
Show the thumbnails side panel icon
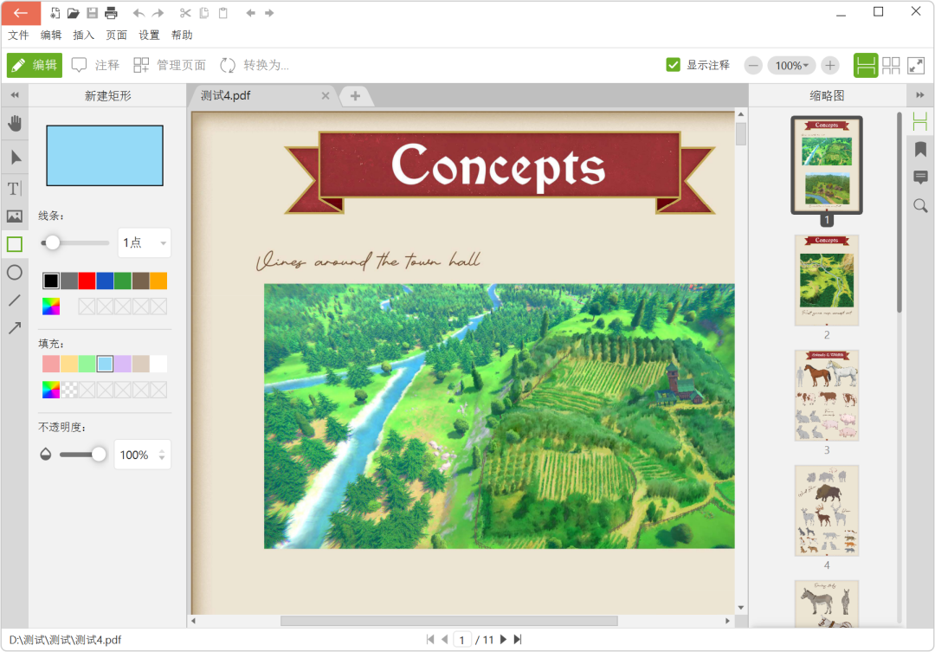pyautogui.click(x=920, y=121)
